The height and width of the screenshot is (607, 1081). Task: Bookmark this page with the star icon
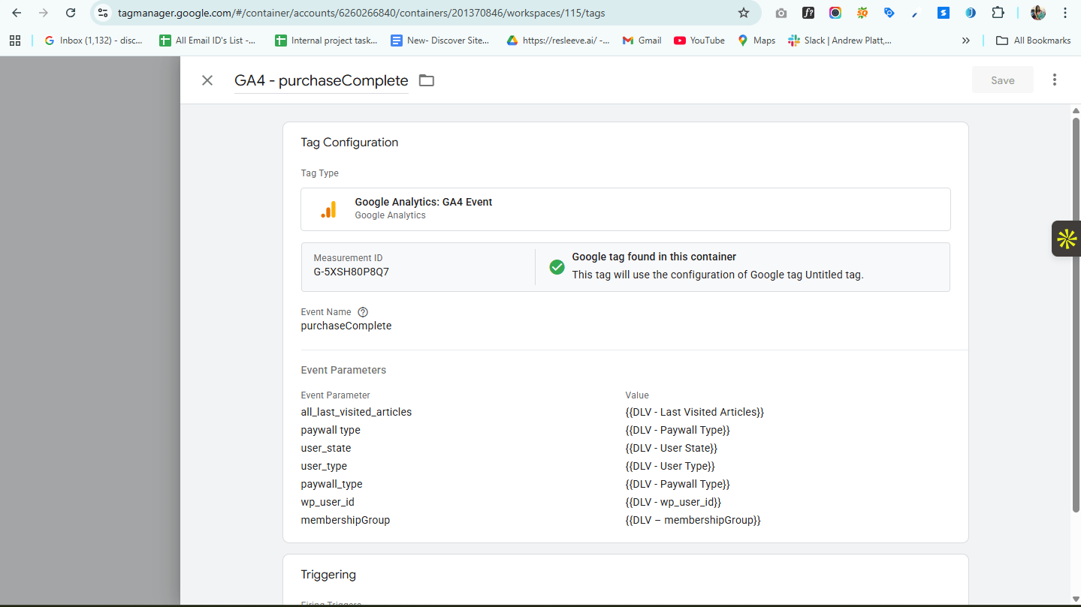[x=744, y=13]
